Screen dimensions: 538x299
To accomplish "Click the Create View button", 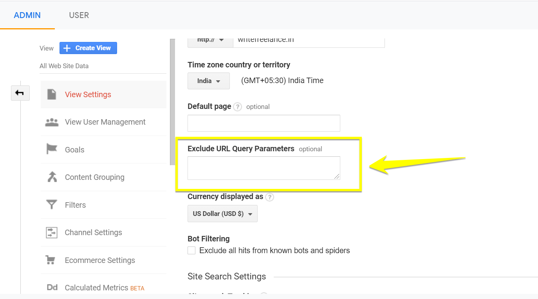I will tap(88, 48).
